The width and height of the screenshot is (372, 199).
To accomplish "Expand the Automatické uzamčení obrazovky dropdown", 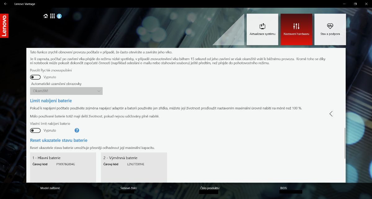I will (66, 91).
